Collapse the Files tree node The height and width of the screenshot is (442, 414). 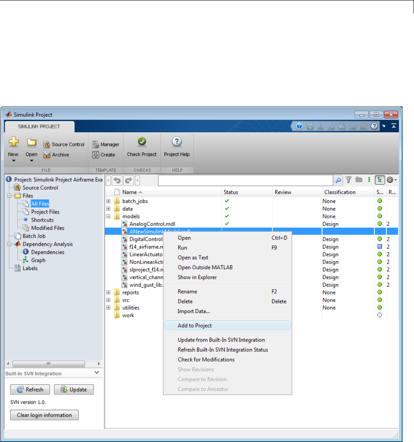point(9,196)
